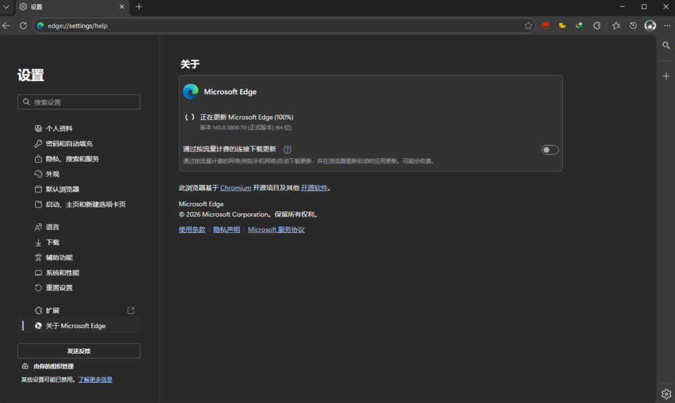Open the Chromium hyperlink
This screenshot has height=403, width=675.
(x=235, y=188)
